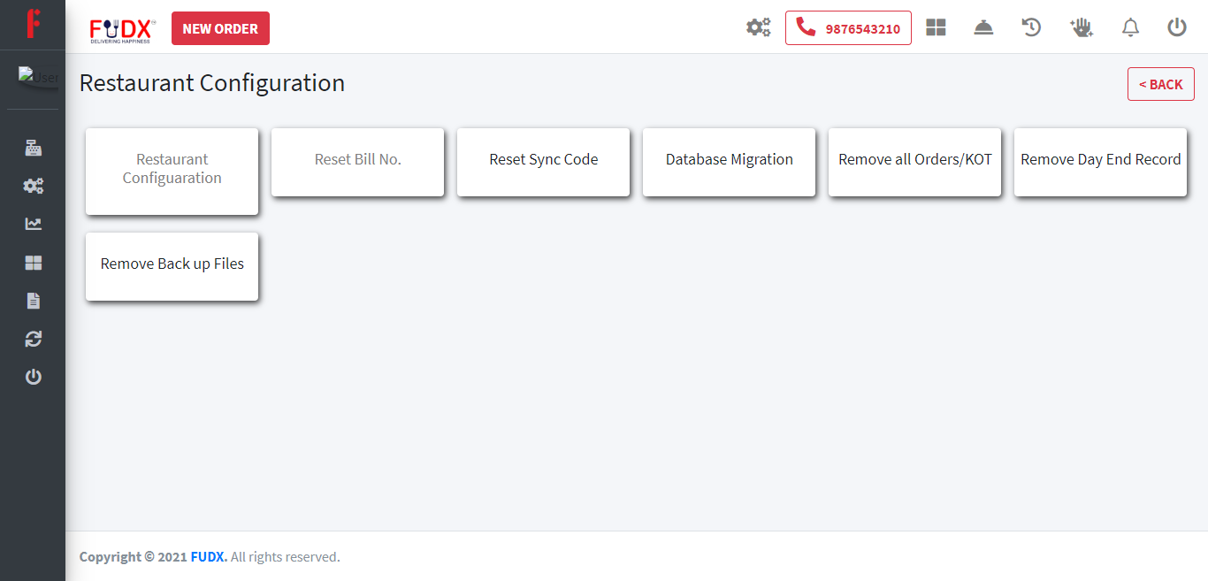Click the sparkling hand icon in header
The height and width of the screenshot is (581, 1208).
[x=1081, y=27]
